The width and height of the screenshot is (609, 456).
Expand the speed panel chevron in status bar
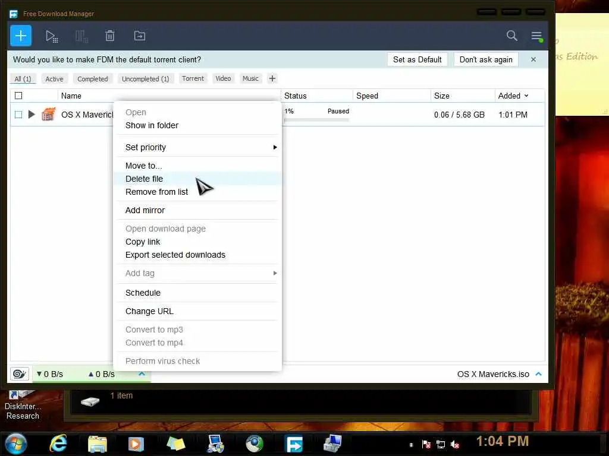click(x=142, y=374)
